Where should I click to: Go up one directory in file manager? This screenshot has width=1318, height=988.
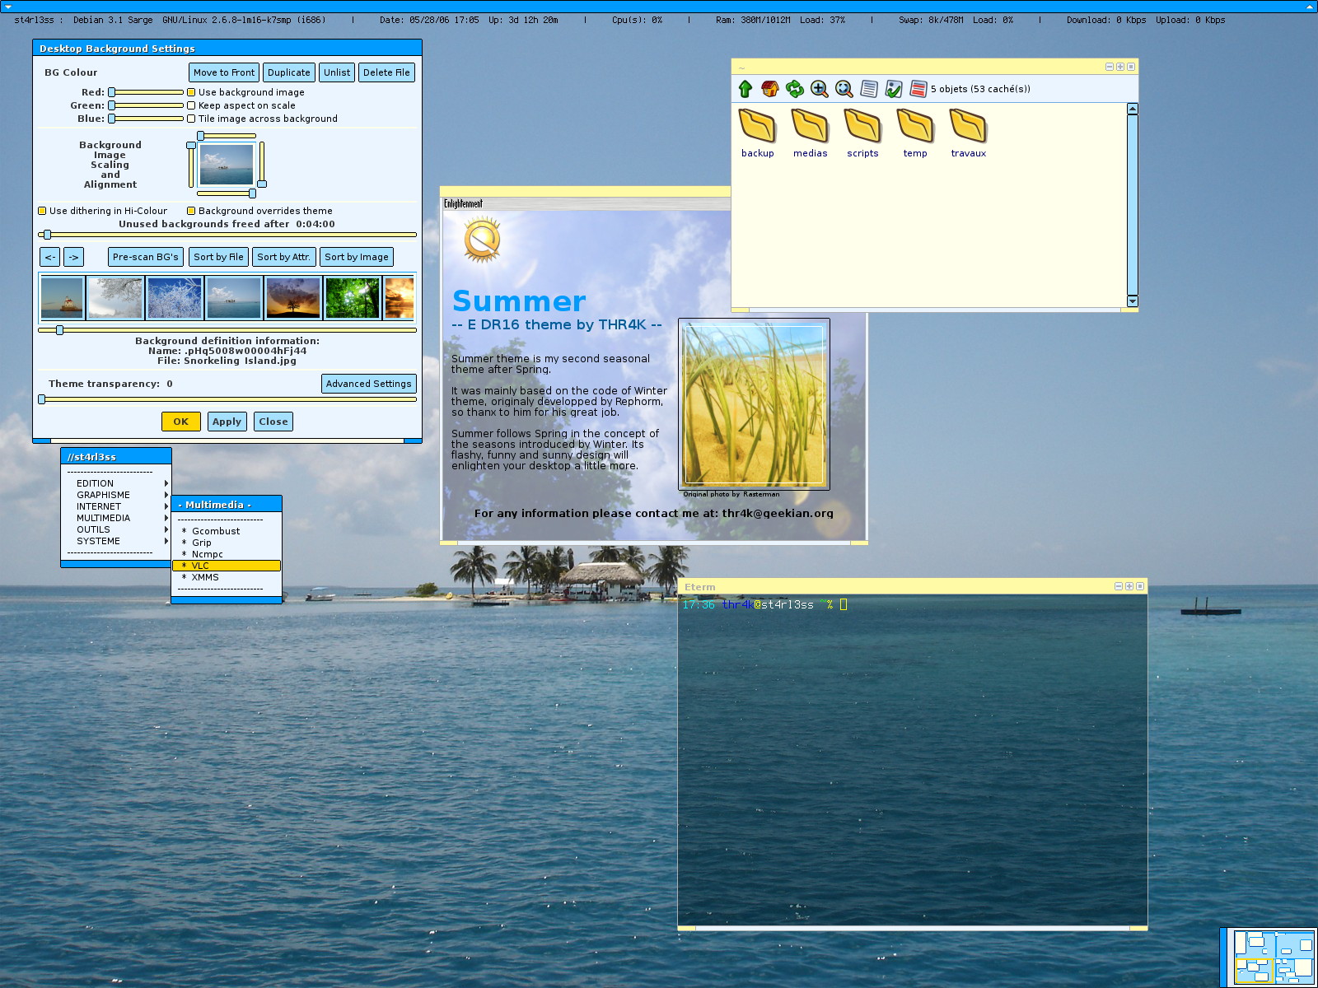click(x=745, y=89)
